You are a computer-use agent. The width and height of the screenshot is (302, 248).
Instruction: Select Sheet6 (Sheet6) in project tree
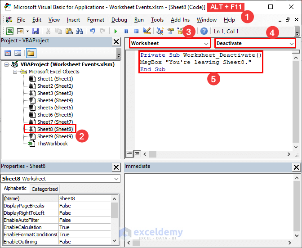pyautogui.click(x=55, y=115)
